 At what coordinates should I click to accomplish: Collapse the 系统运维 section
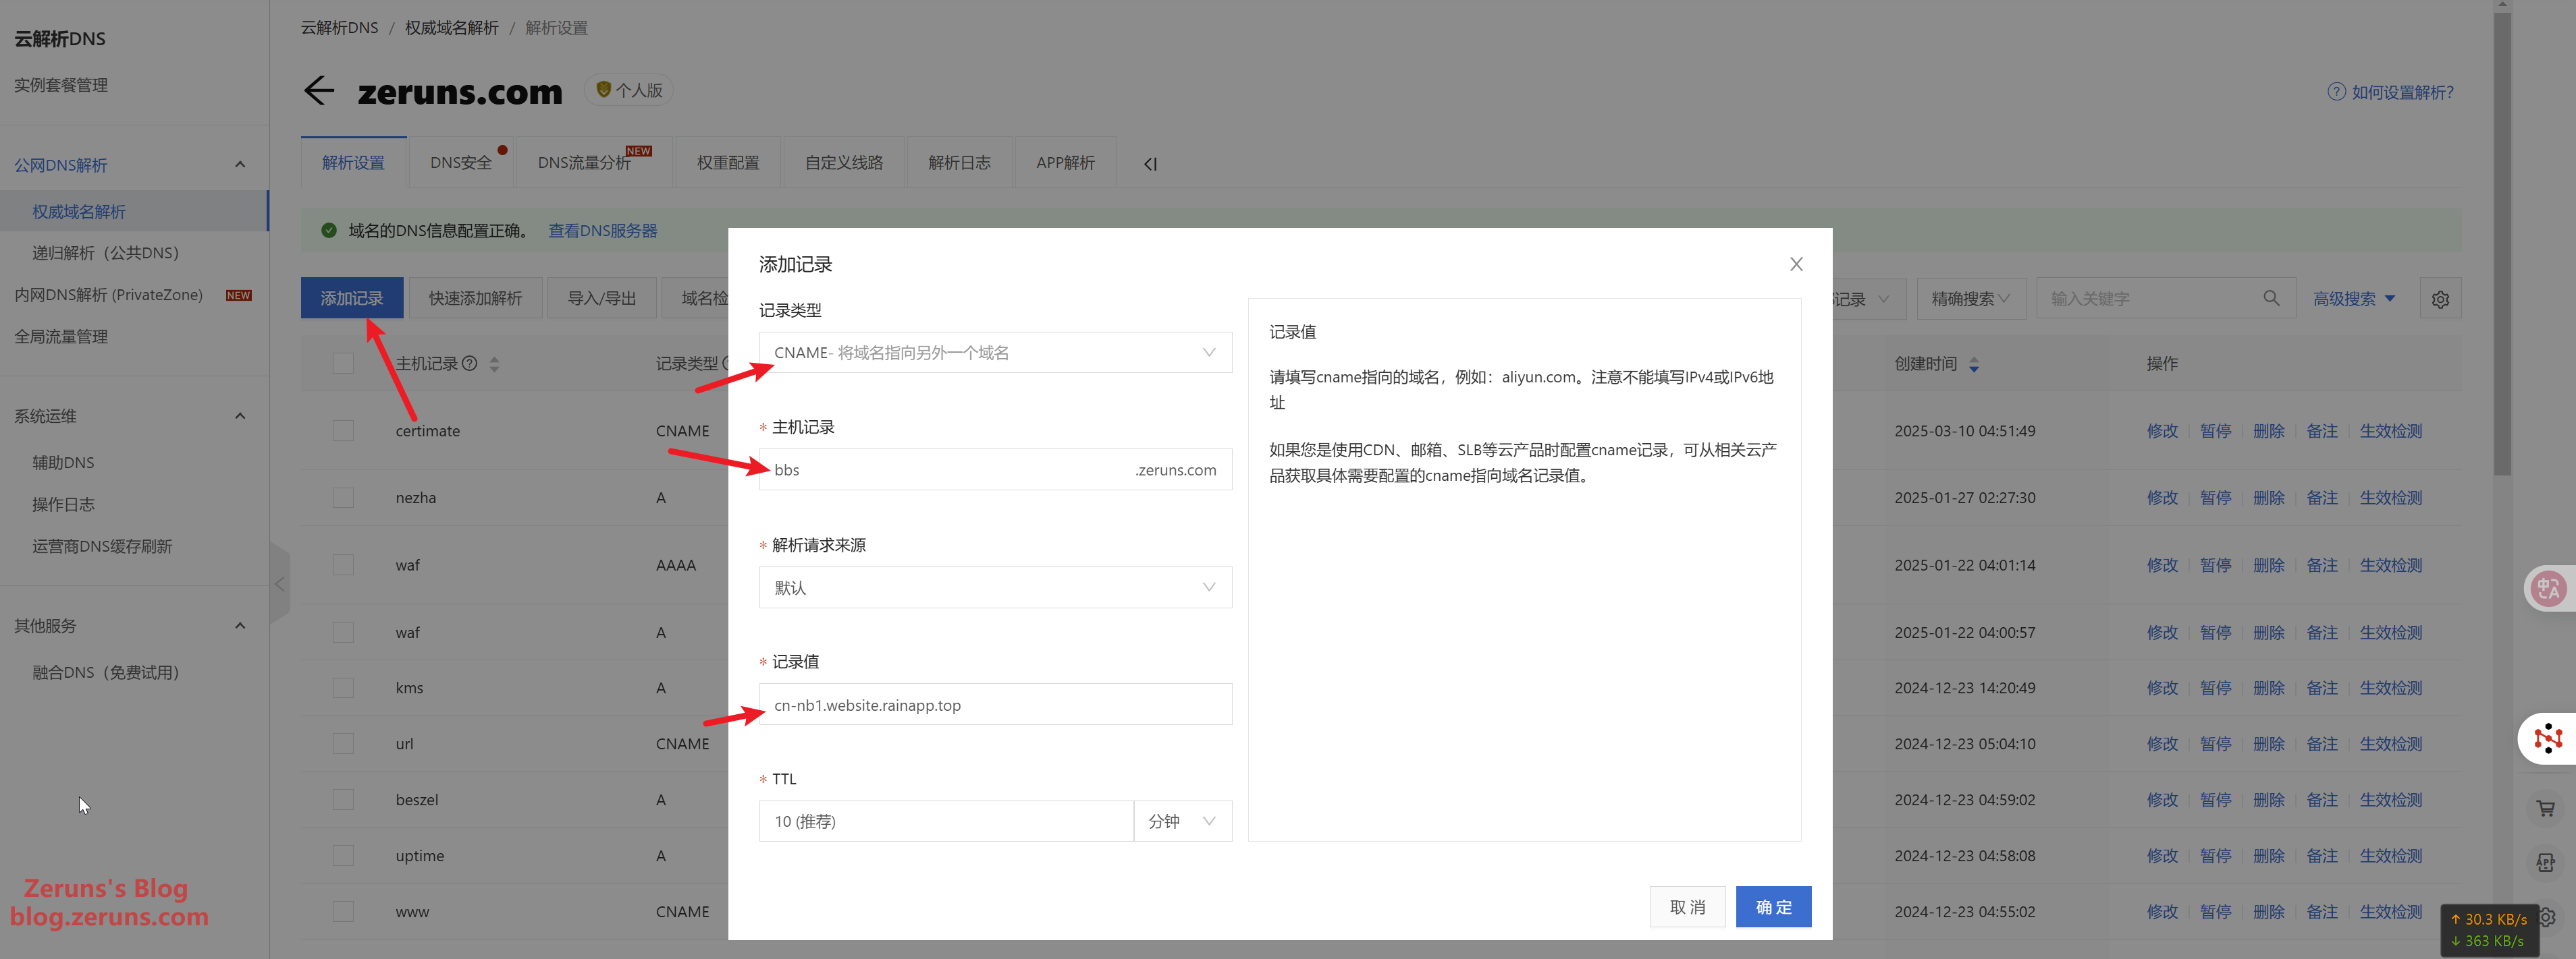click(240, 415)
